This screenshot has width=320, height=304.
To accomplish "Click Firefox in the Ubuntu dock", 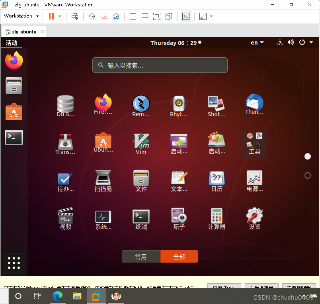I will 14,60.
